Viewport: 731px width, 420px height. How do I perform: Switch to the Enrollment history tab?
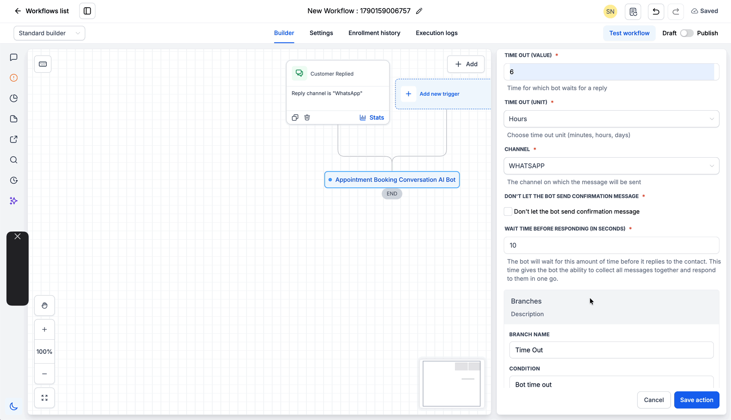point(374,33)
